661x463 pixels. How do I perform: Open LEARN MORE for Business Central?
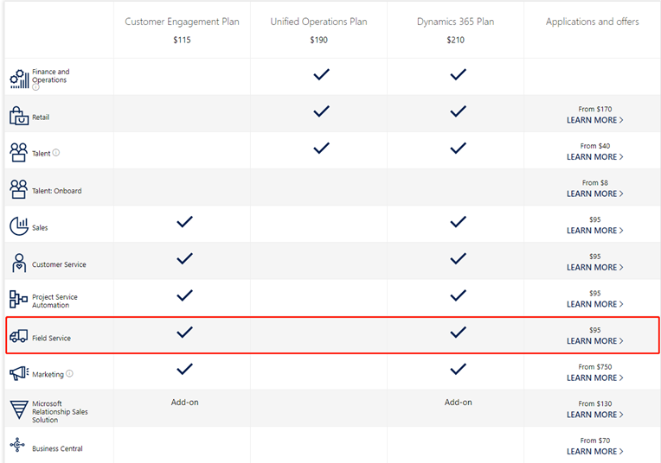(x=595, y=451)
